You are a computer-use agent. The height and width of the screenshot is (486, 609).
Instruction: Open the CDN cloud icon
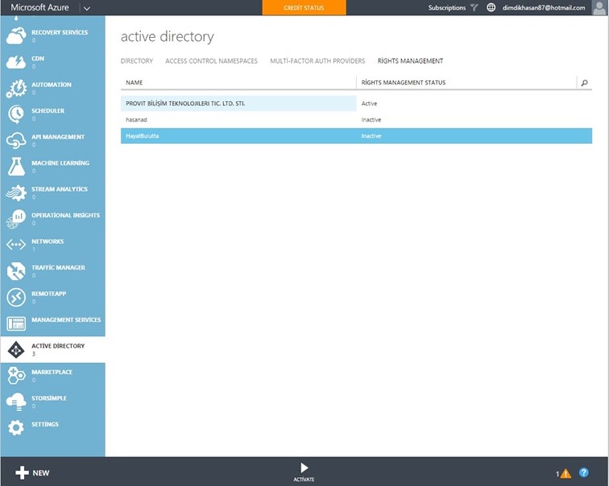(16, 62)
